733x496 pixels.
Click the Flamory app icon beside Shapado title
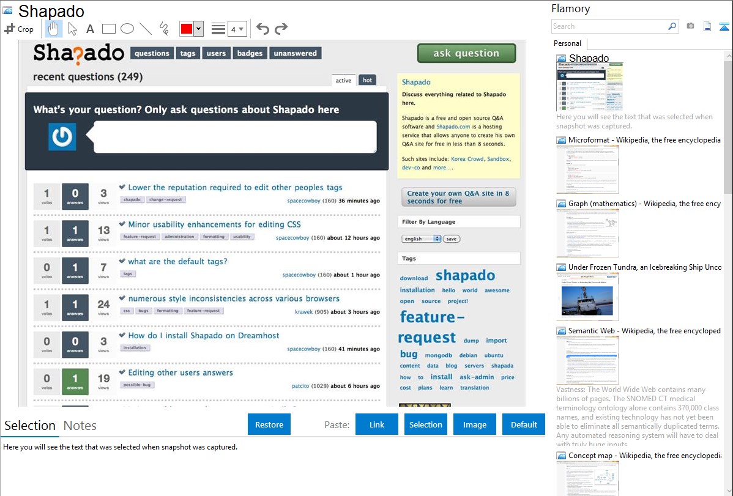[7, 10]
